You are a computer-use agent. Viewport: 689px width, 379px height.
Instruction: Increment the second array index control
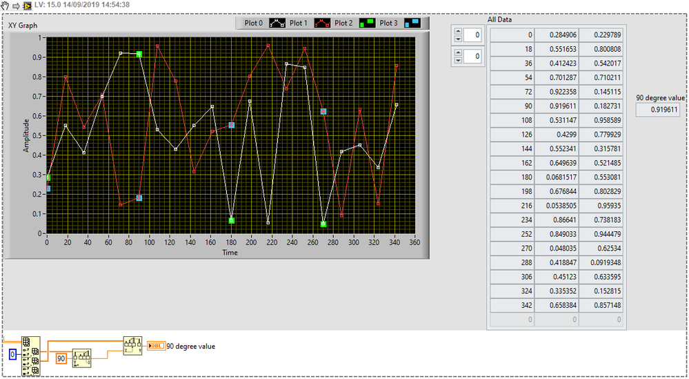(x=458, y=52)
